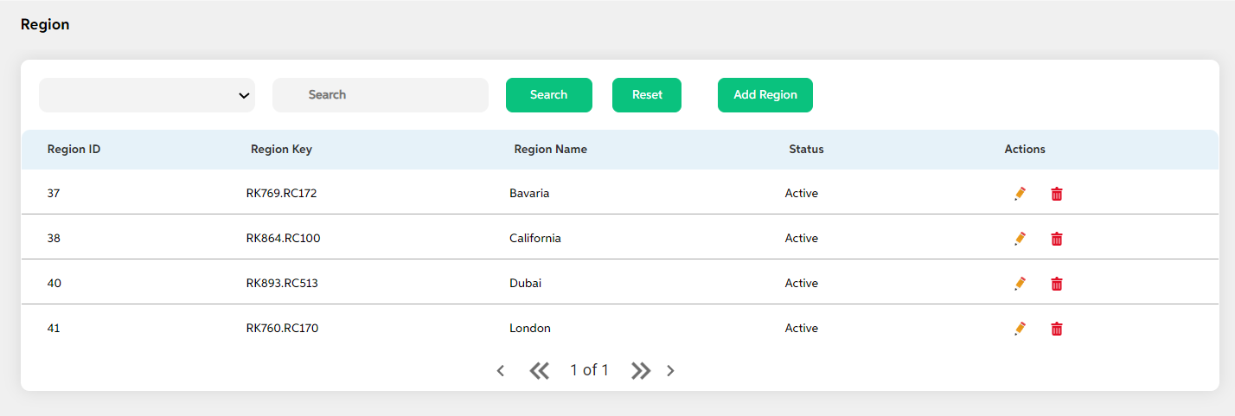Edit the Dubai region entry

tap(1020, 284)
